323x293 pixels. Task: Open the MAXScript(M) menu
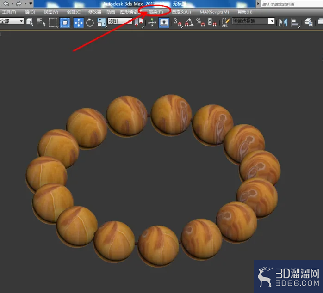(x=214, y=12)
